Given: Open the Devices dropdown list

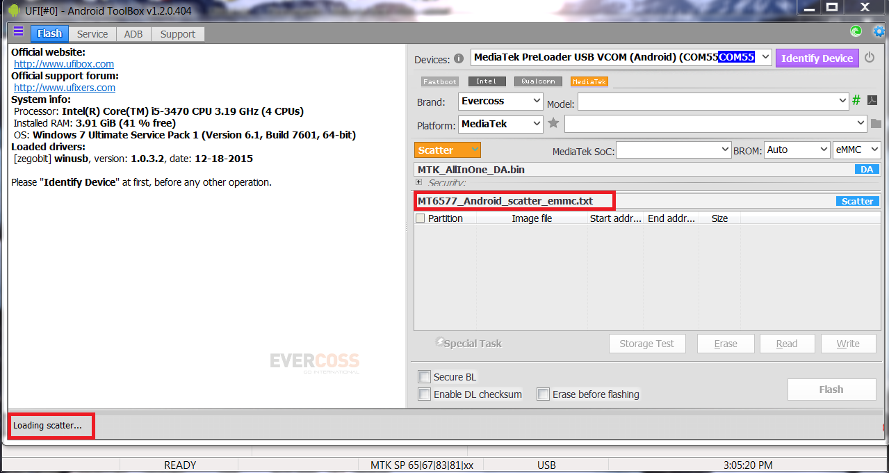Looking at the screenshot, I should pos(765,57).
